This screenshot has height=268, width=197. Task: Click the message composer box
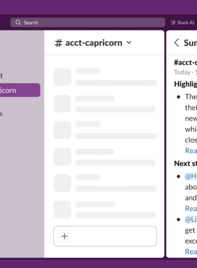[105, 236]
